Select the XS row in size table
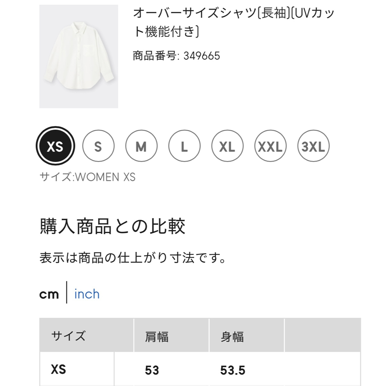This screenshot has height=386, width=386. 200,369
